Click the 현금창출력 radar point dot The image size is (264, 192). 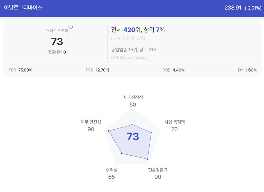[147, 159]
